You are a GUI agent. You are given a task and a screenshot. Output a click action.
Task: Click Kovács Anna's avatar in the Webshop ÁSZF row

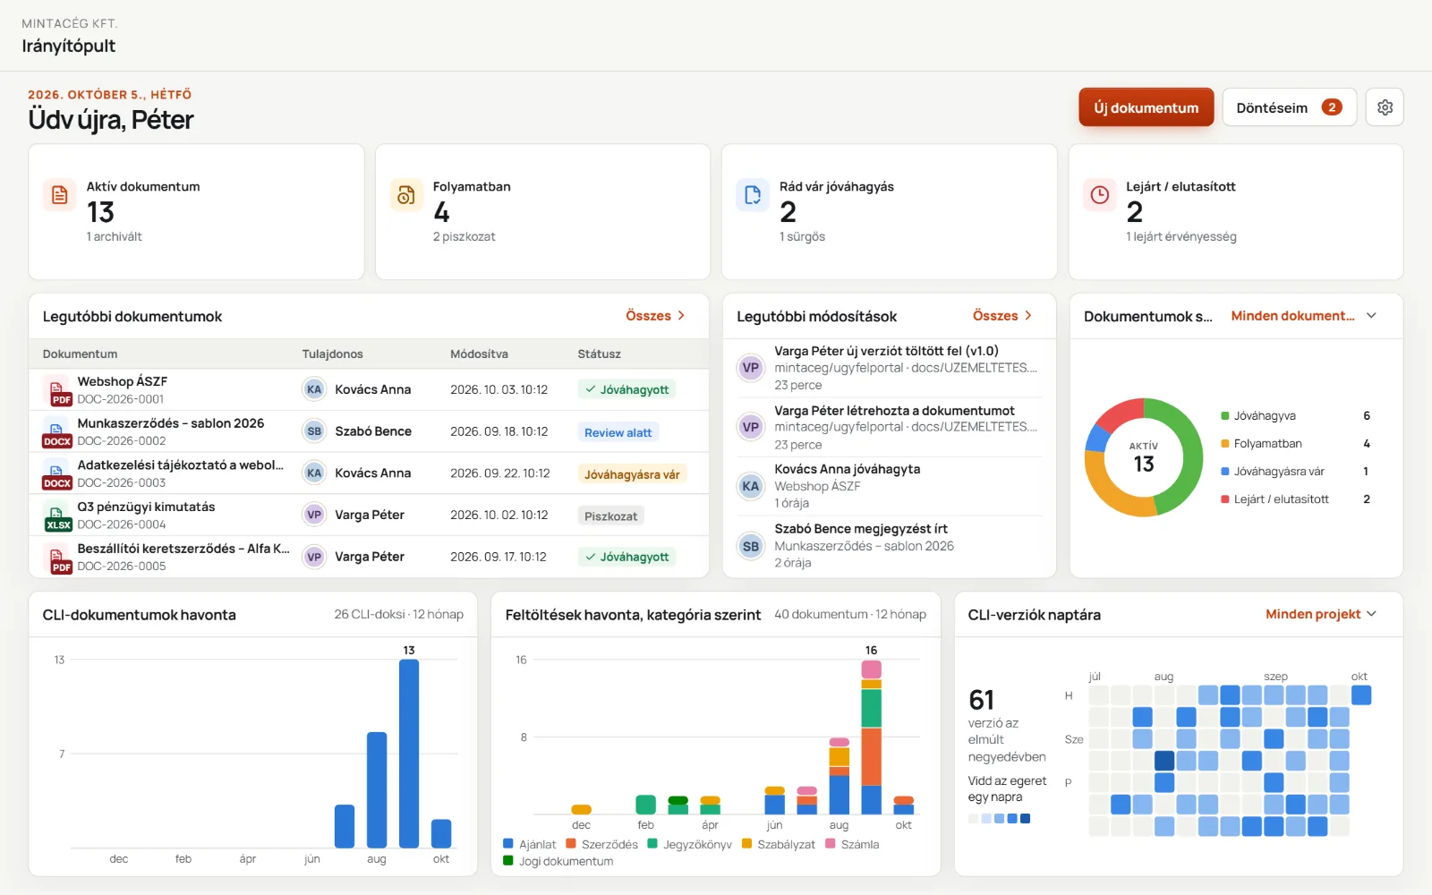click(x=314, y=389)
